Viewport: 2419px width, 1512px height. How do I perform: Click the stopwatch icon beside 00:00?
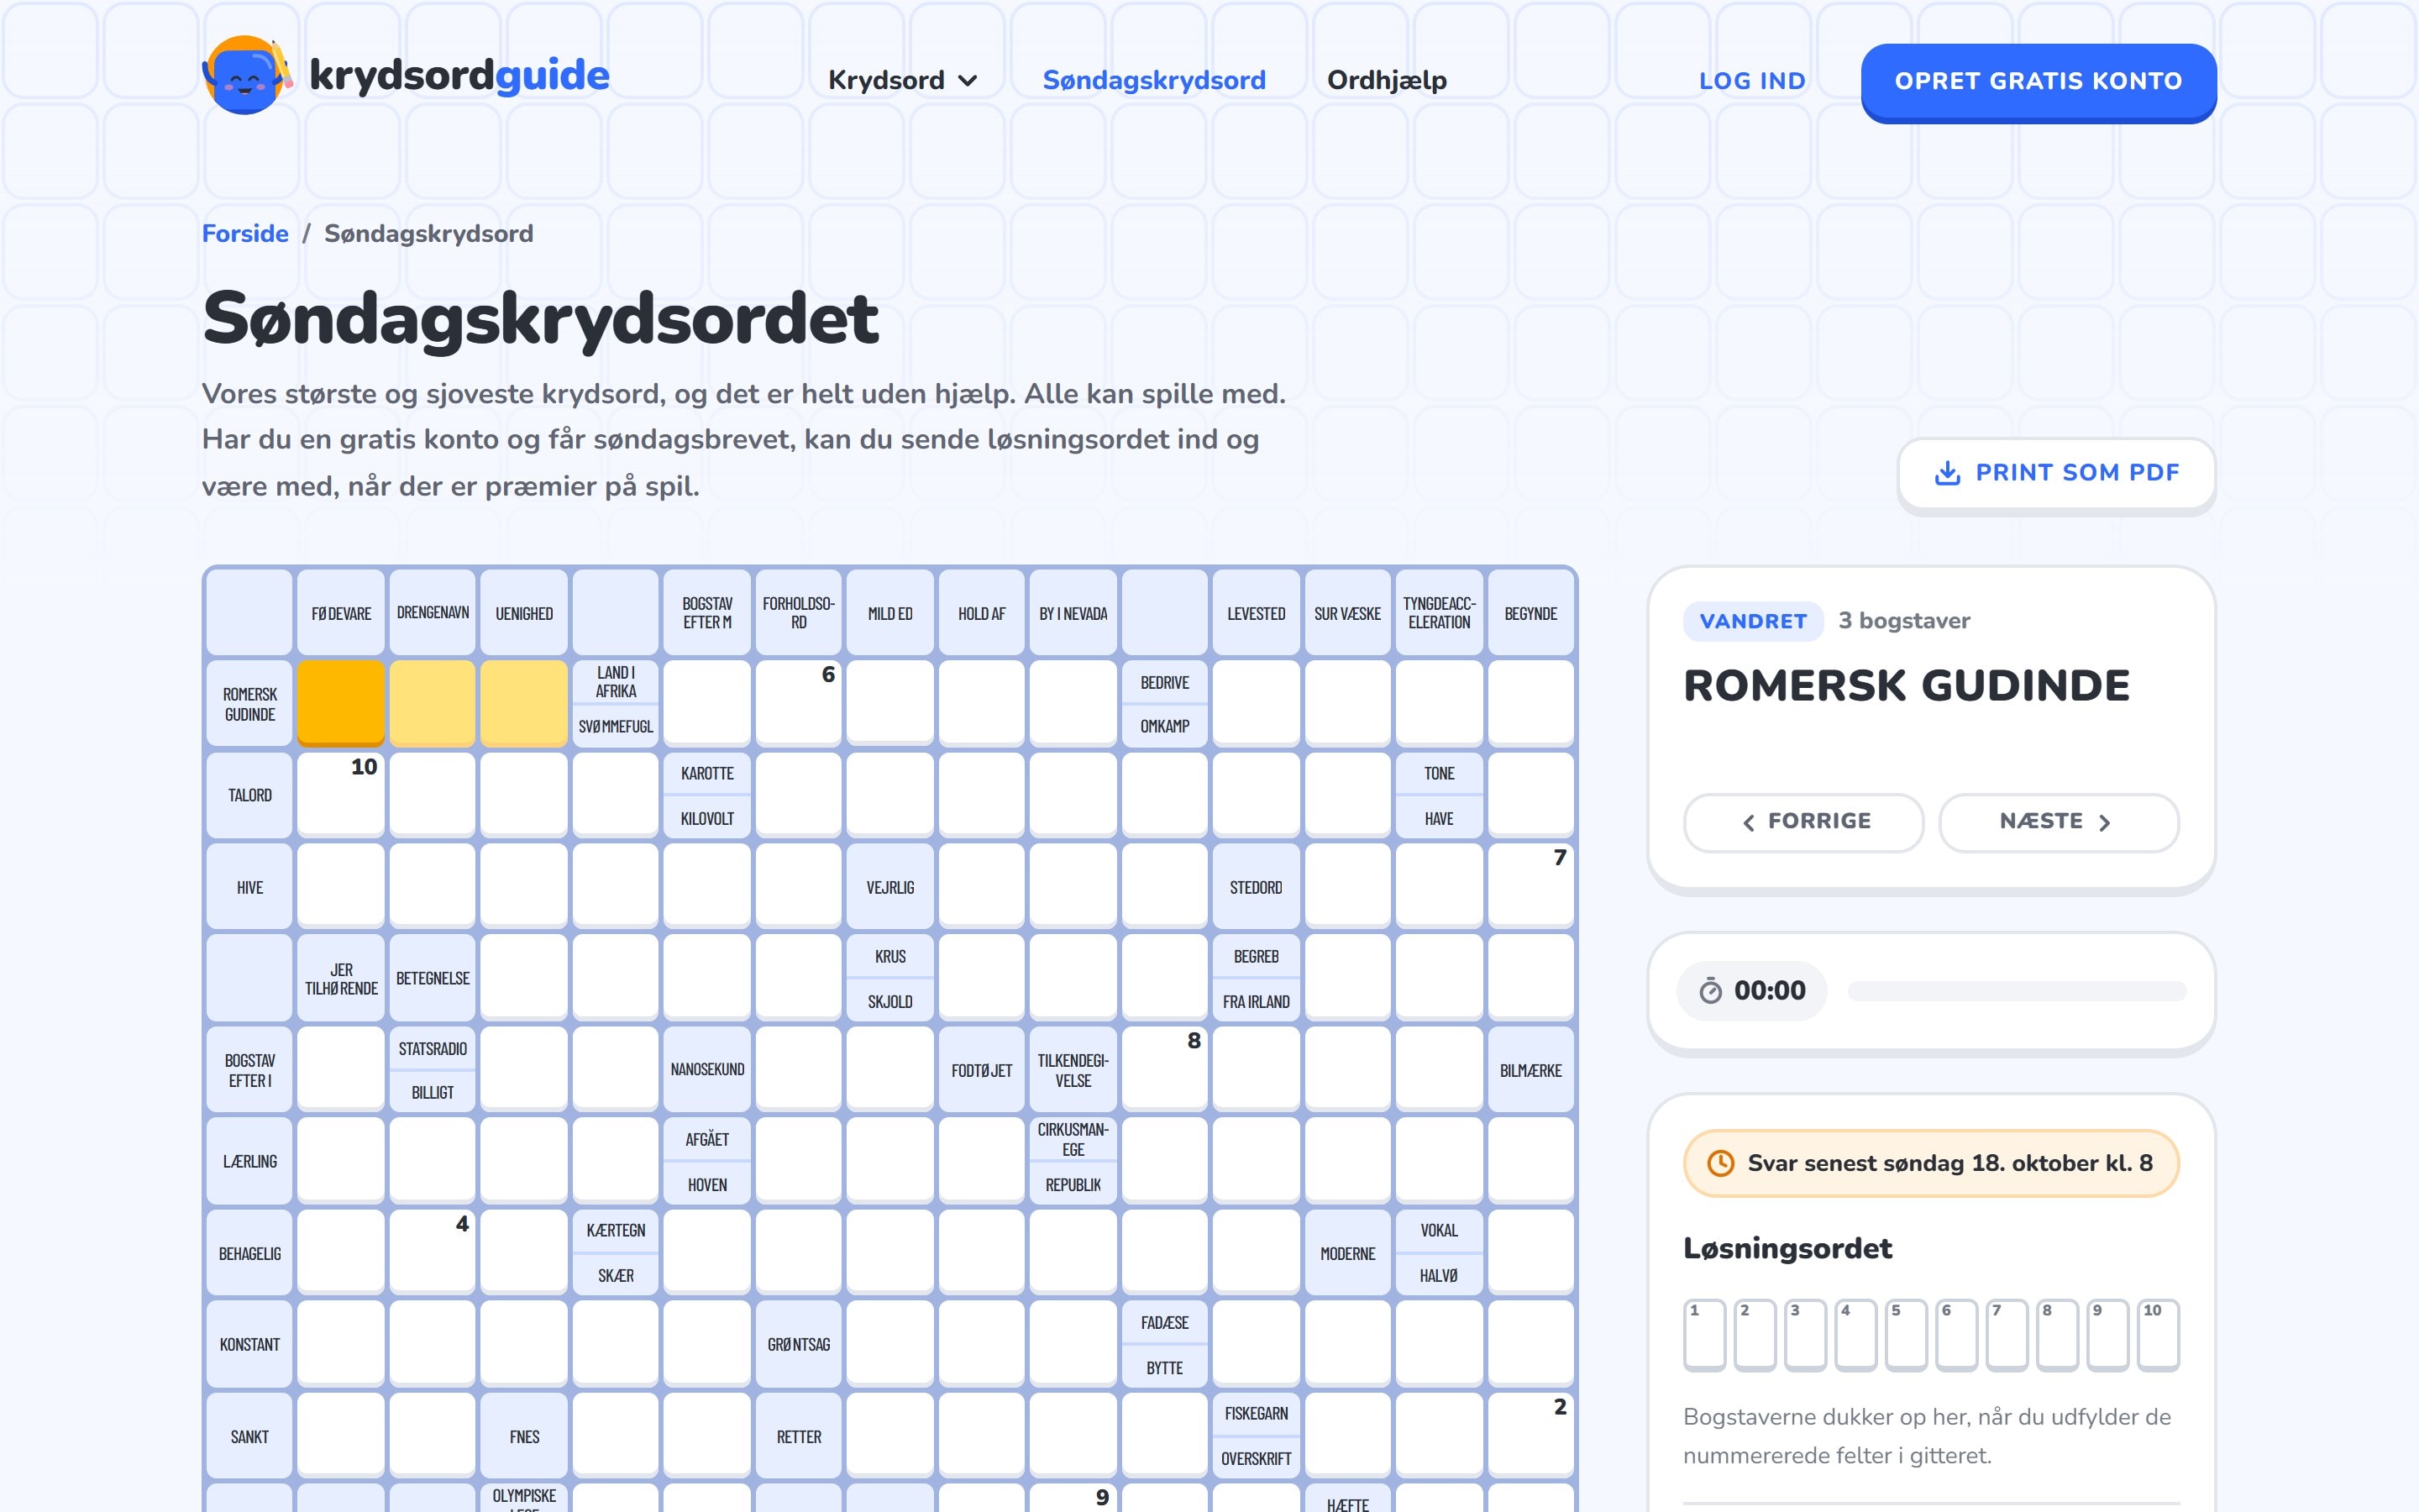1710,991
